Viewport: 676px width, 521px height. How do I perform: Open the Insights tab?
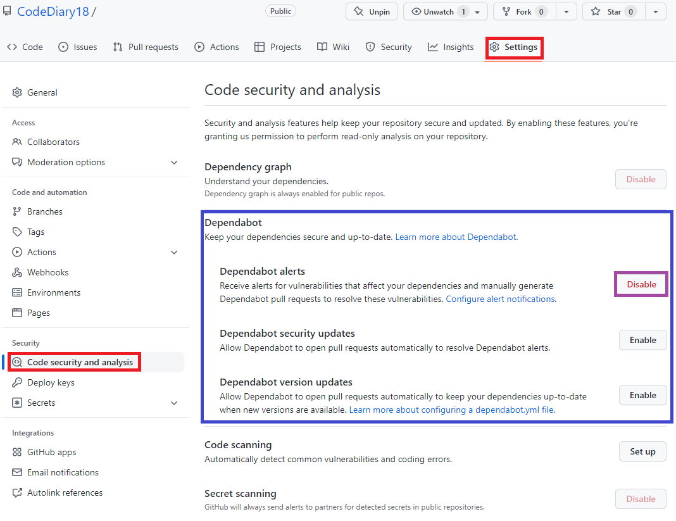coord(451,47)
